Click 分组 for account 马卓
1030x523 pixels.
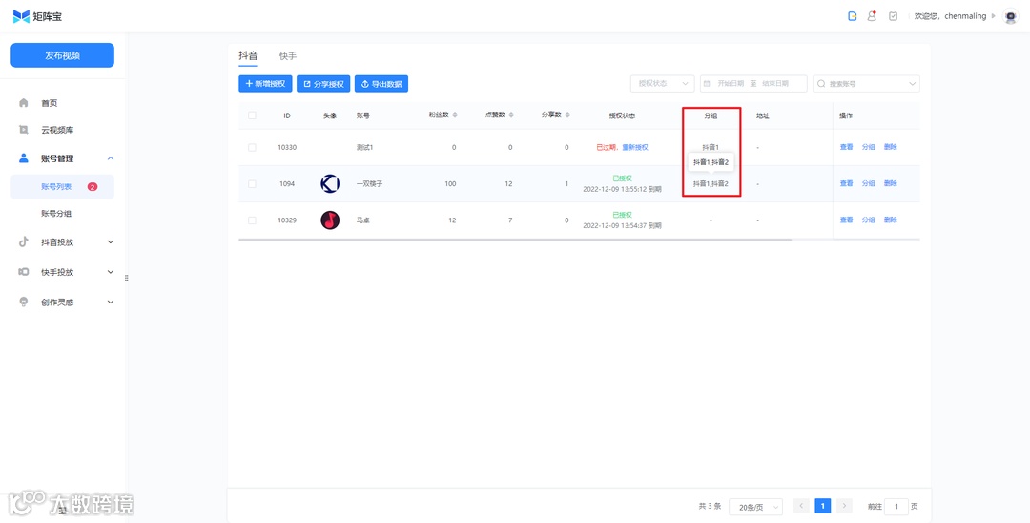click(x=869, y=220)
